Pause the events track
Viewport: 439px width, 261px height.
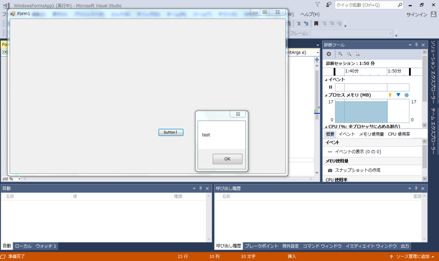(331, 87)
